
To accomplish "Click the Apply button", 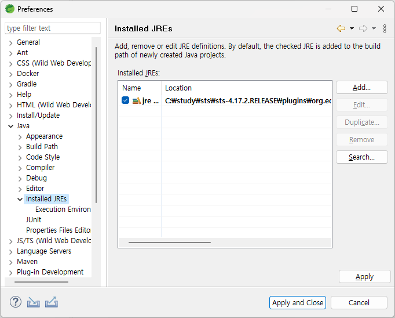I will click(x=364, y=277).
